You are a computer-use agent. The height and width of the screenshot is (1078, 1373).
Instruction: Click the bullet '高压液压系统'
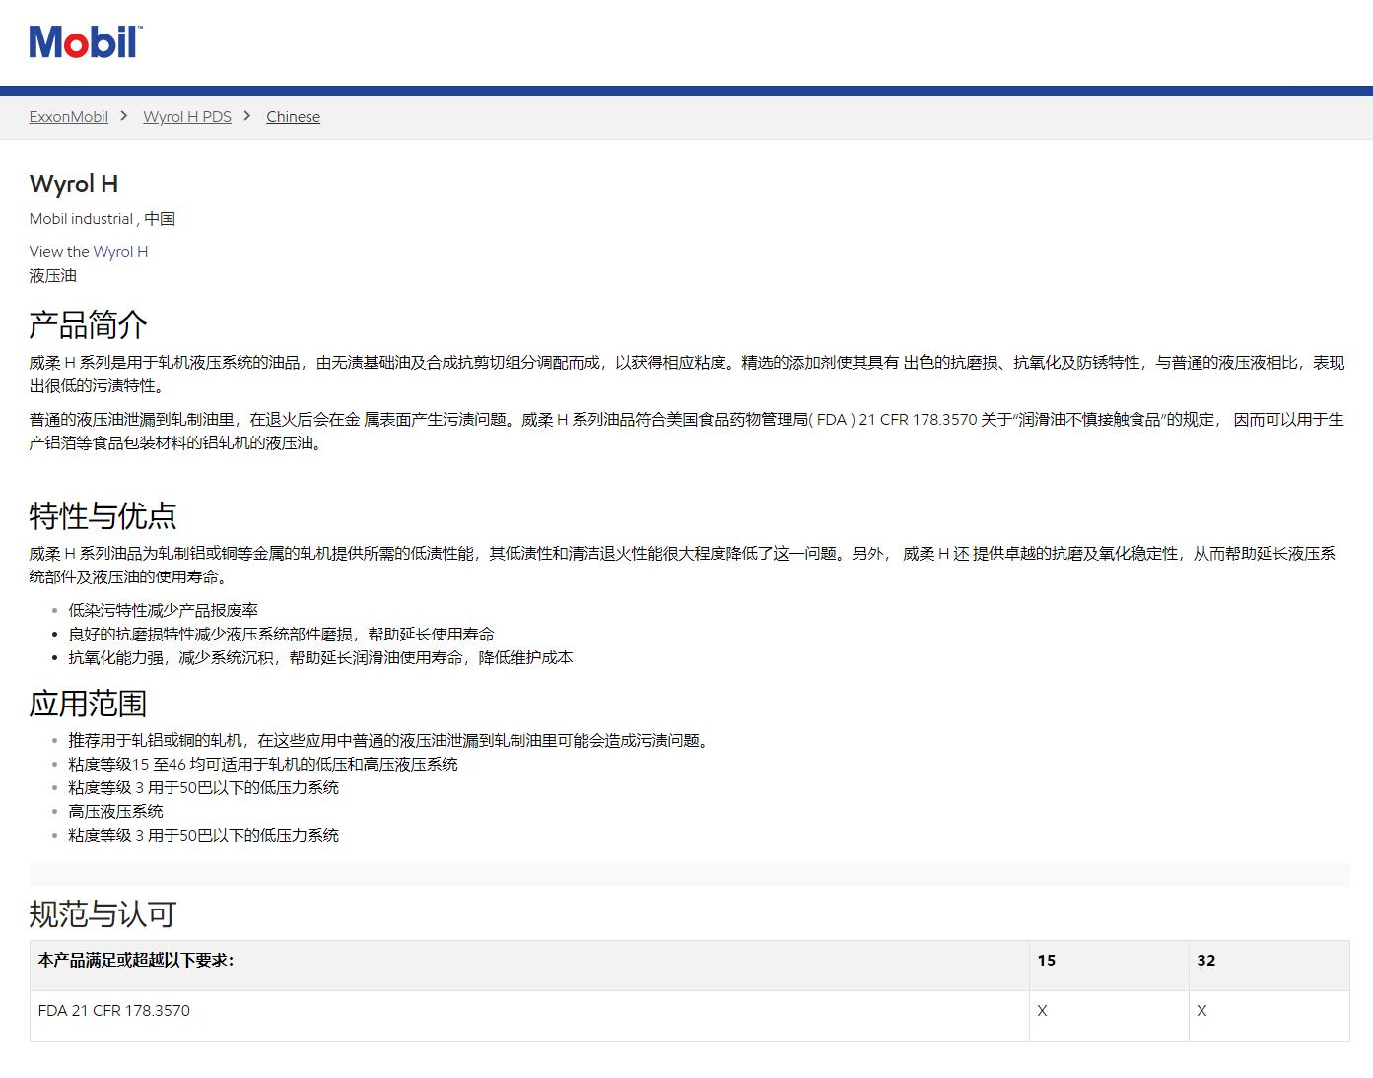tap(115, 811)
